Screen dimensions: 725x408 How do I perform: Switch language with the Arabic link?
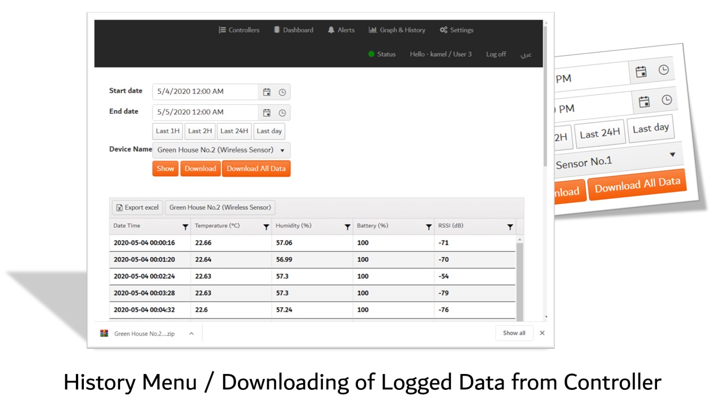point(526,54)
